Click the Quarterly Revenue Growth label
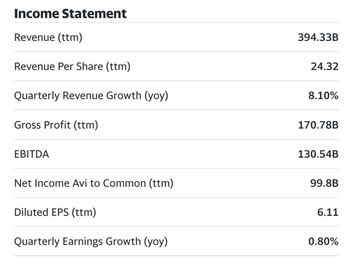 tap(91, 95)
